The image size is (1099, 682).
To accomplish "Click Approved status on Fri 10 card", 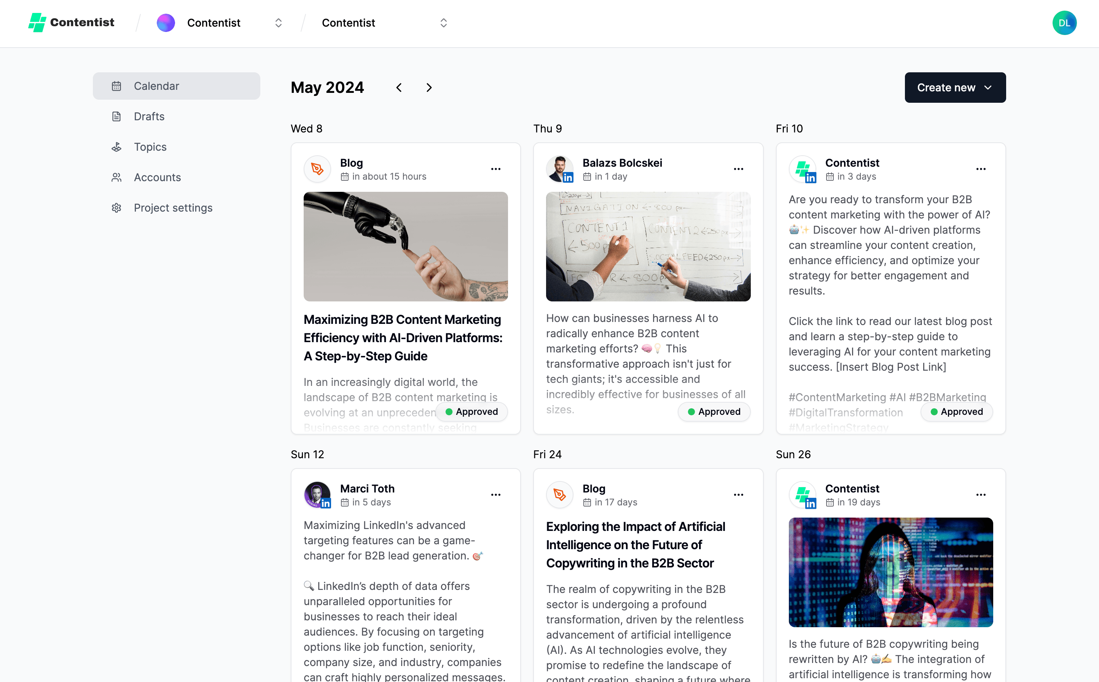I will (956, 412).
